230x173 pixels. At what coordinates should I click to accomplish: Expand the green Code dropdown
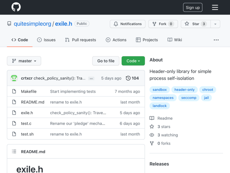[x=133, y=61]
